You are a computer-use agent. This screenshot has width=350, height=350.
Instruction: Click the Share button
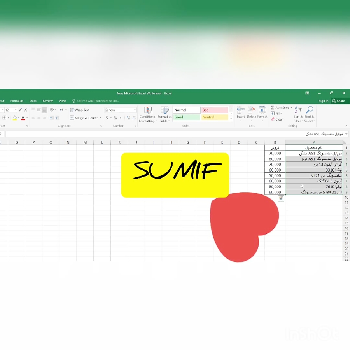(x=338, y=101)
